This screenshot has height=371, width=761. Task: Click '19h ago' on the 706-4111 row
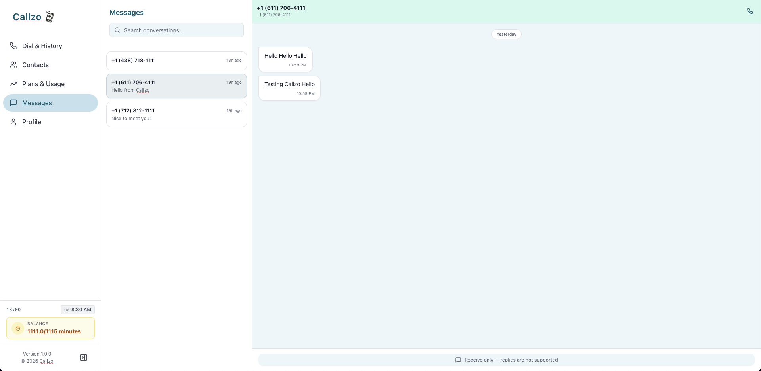pos(234,83)
